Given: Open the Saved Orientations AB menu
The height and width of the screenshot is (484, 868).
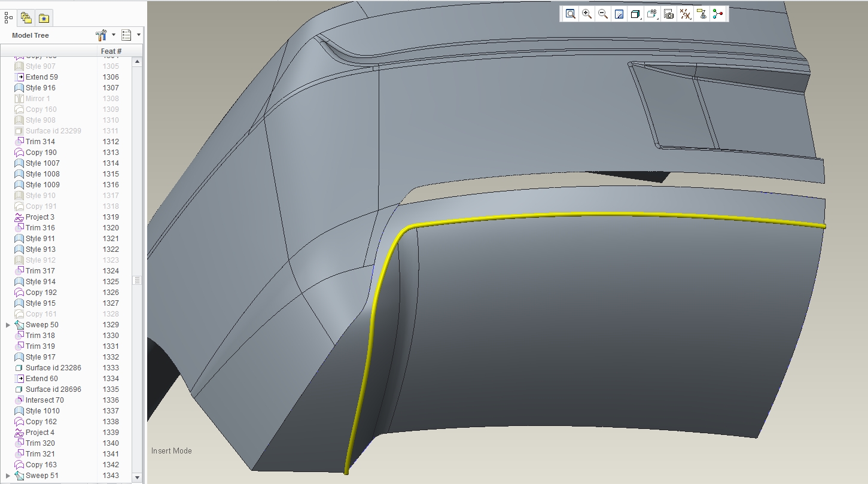Looking at the screenshot, I should point(653,14).
